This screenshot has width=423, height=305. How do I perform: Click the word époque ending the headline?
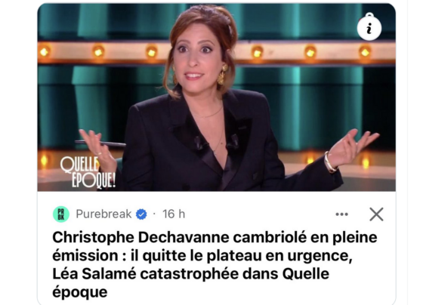click(80, 292)
